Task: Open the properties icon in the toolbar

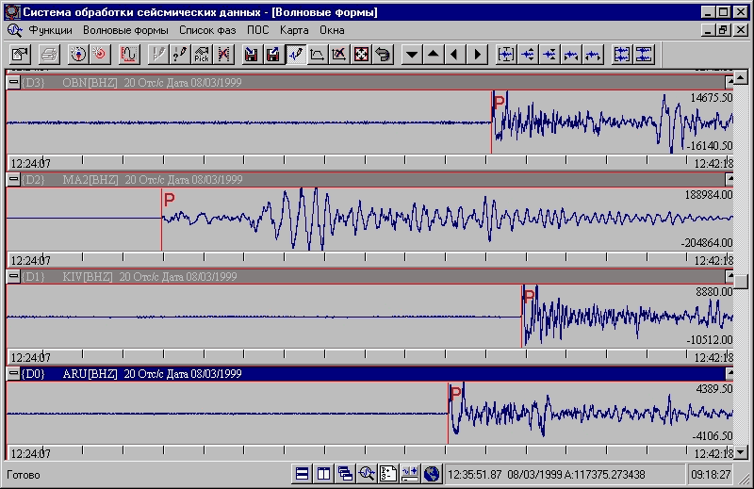Action: 20,54
